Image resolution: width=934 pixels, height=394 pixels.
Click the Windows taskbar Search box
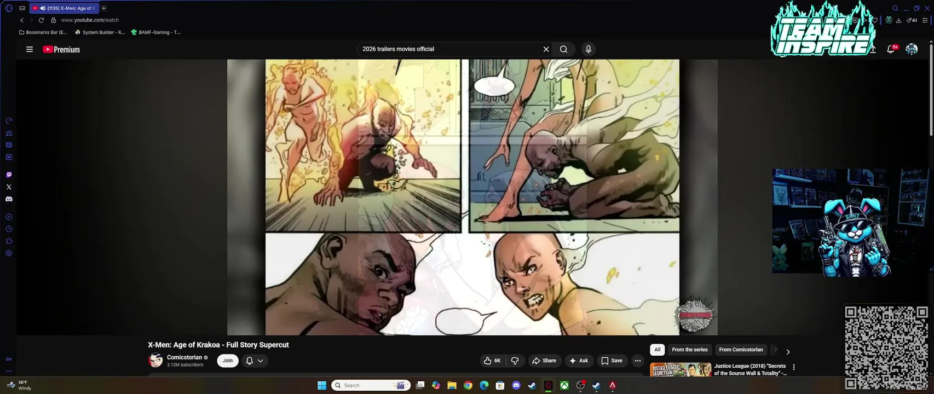(372, 385)
